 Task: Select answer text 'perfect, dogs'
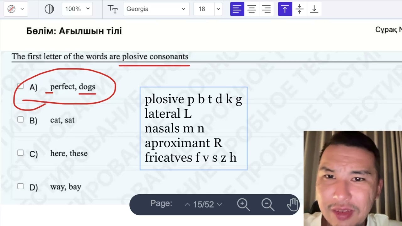73,87
